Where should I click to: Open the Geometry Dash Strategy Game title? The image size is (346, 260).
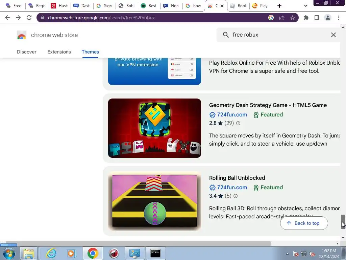click(x=268, y=105)
